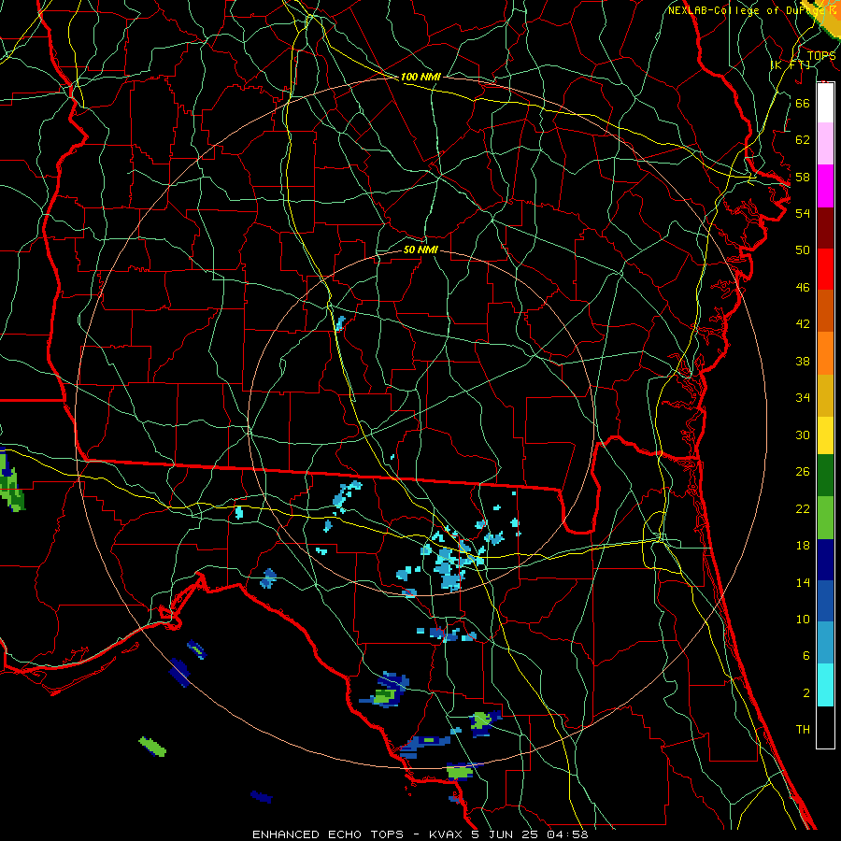Screen dimensions: 841x841
Task: Click the bright red legend swatch below 50
Action: [x=825, y=269]
